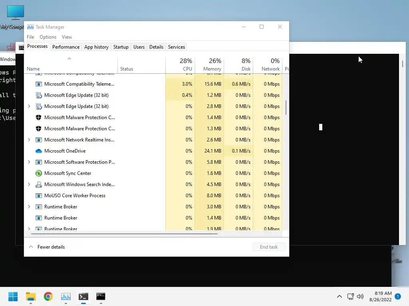Sort by the CPU column header
This screenshot has height=306, width=409.
(x=180, y=65)
